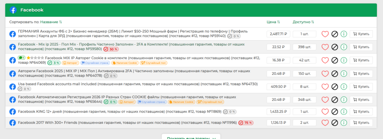The height and width of the screenshot is (139, 383).
Task: Click the price 1,126.13 ₽
Action: coord(278,123)
